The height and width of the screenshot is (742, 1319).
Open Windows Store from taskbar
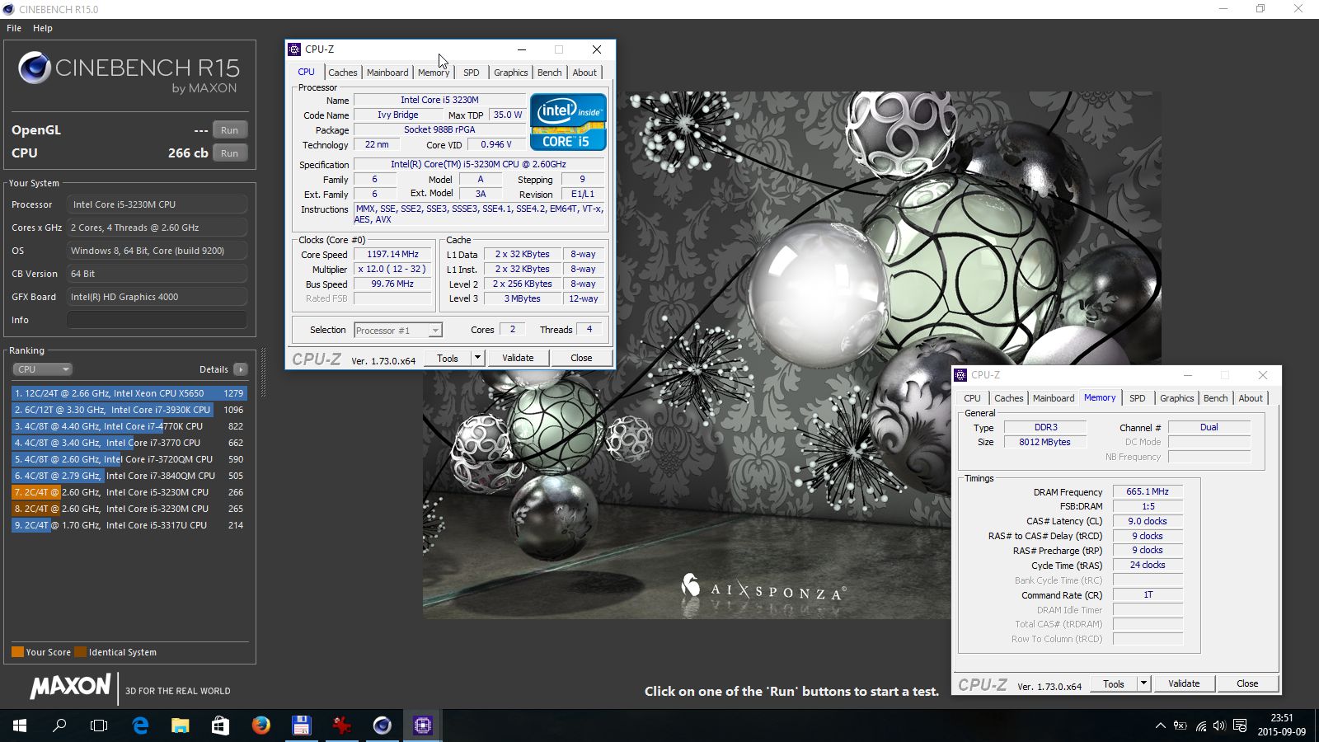(220, 726)
